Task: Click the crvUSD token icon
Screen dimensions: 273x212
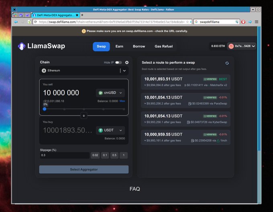Action: [x=100, y=93]
